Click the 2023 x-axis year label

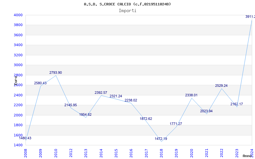237,153
